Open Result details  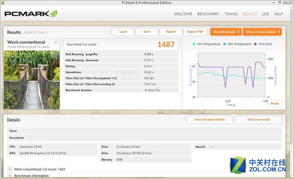pos(226,32)
